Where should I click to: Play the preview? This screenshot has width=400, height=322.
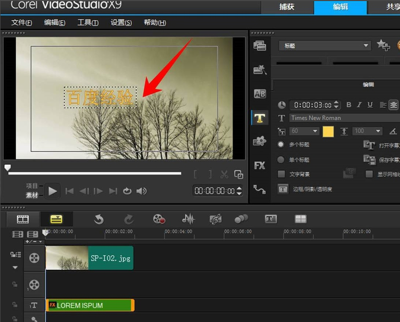pyautogui.click(x=53, y=191)
